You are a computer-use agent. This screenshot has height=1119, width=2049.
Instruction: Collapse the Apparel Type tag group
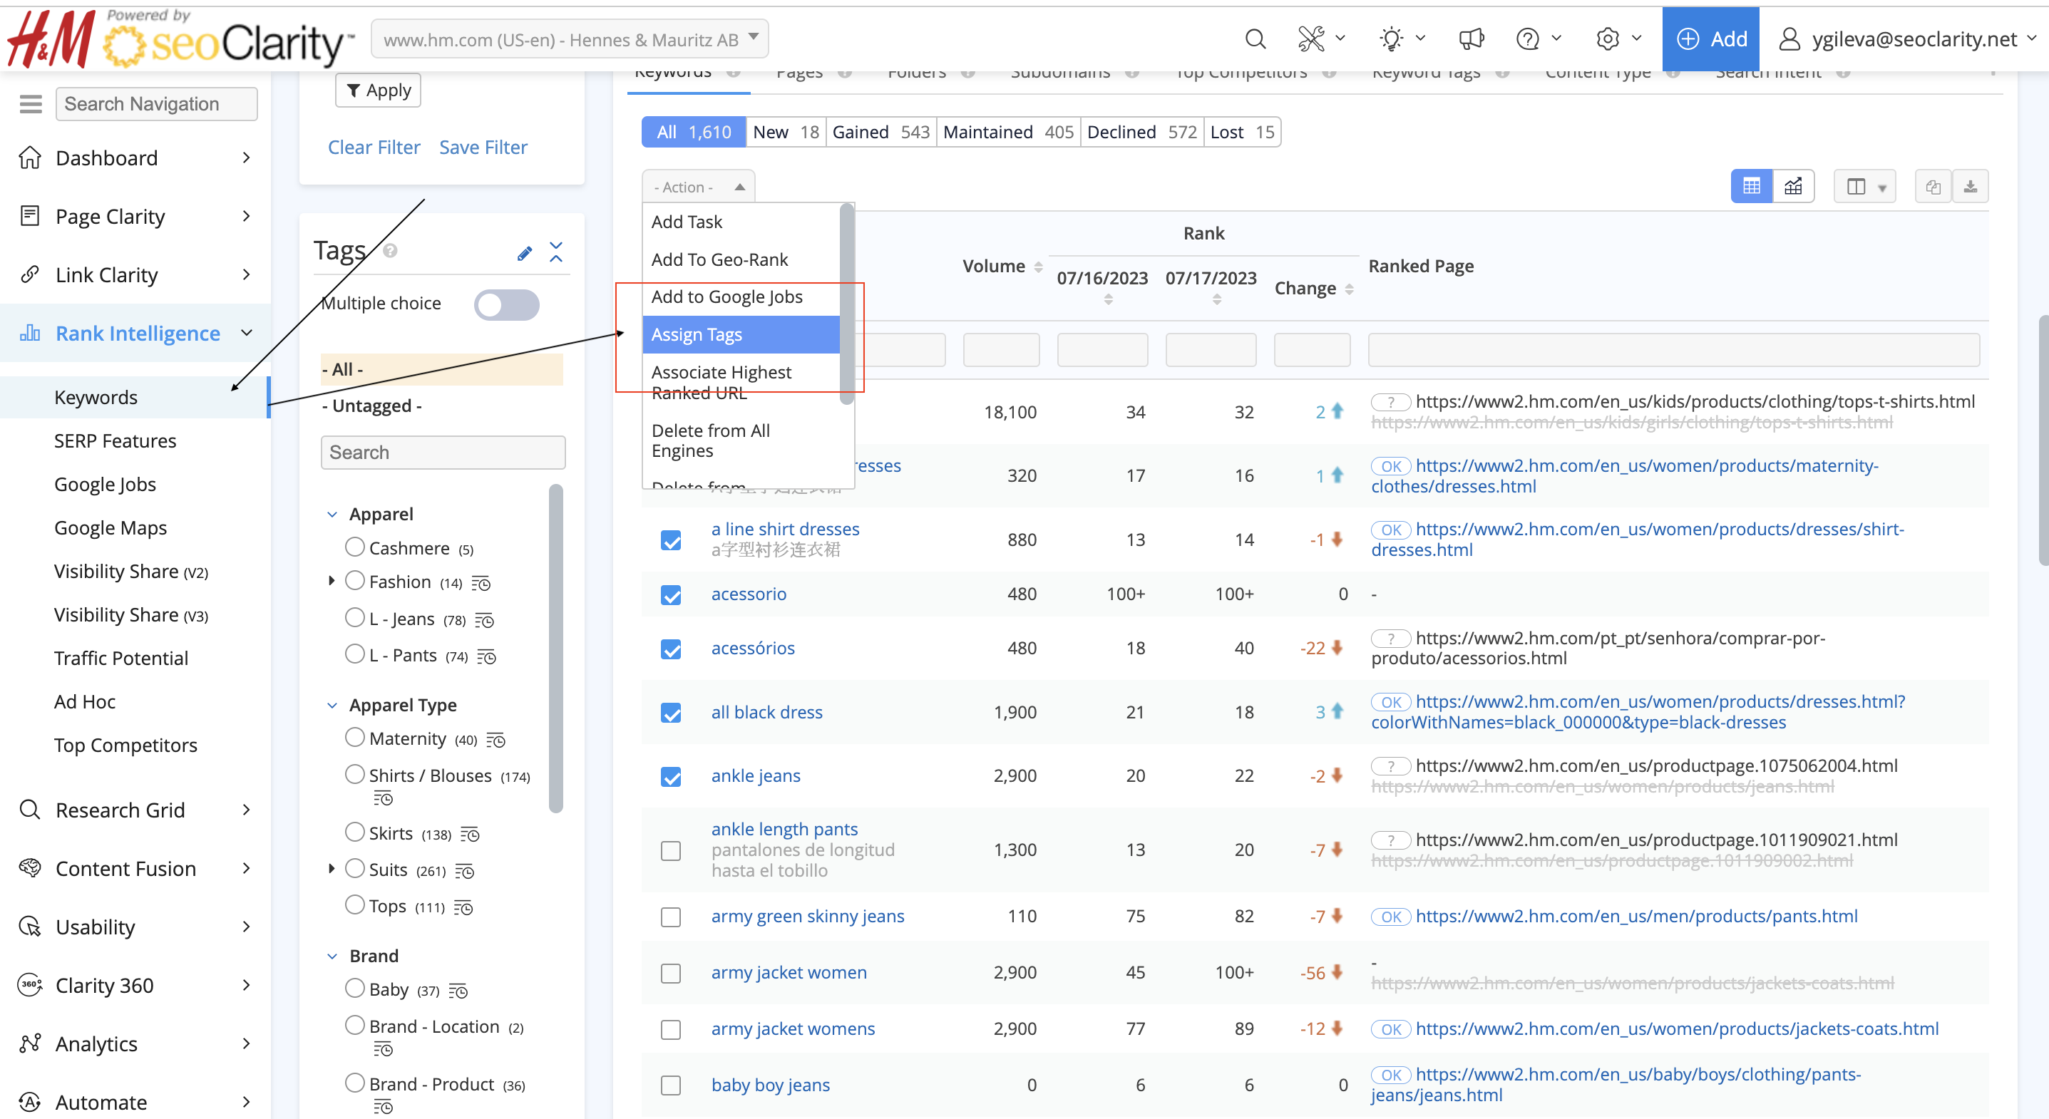332,706
